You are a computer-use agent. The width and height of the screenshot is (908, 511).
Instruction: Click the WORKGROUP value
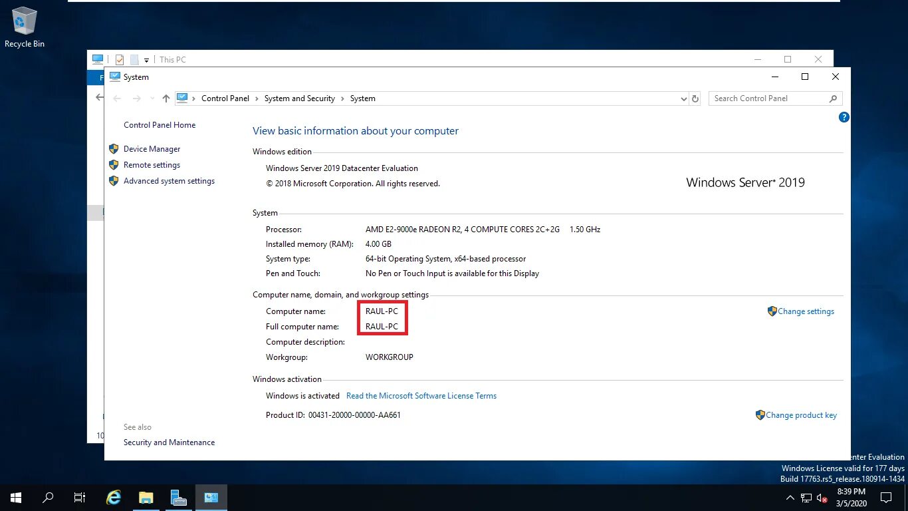(390, 357)
